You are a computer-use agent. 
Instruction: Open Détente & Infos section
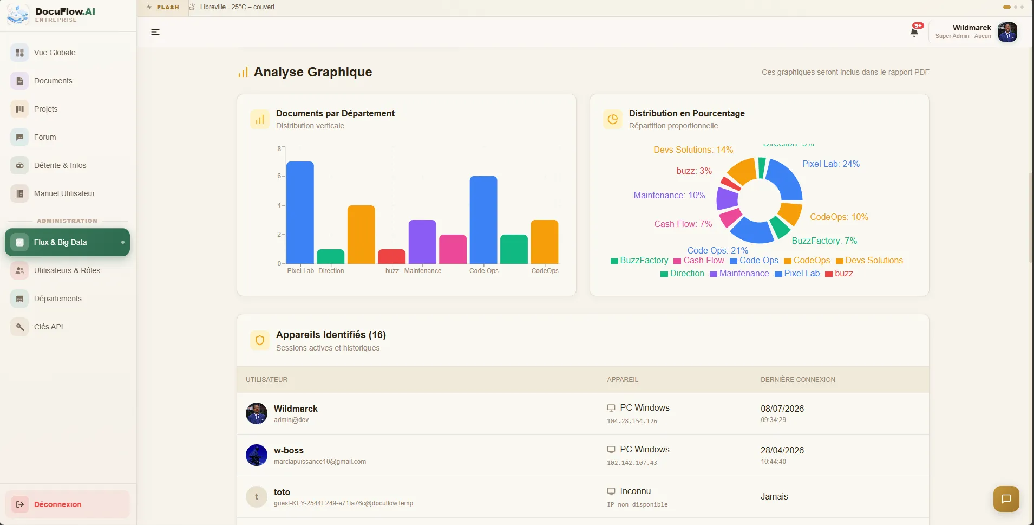click(67, 165)
